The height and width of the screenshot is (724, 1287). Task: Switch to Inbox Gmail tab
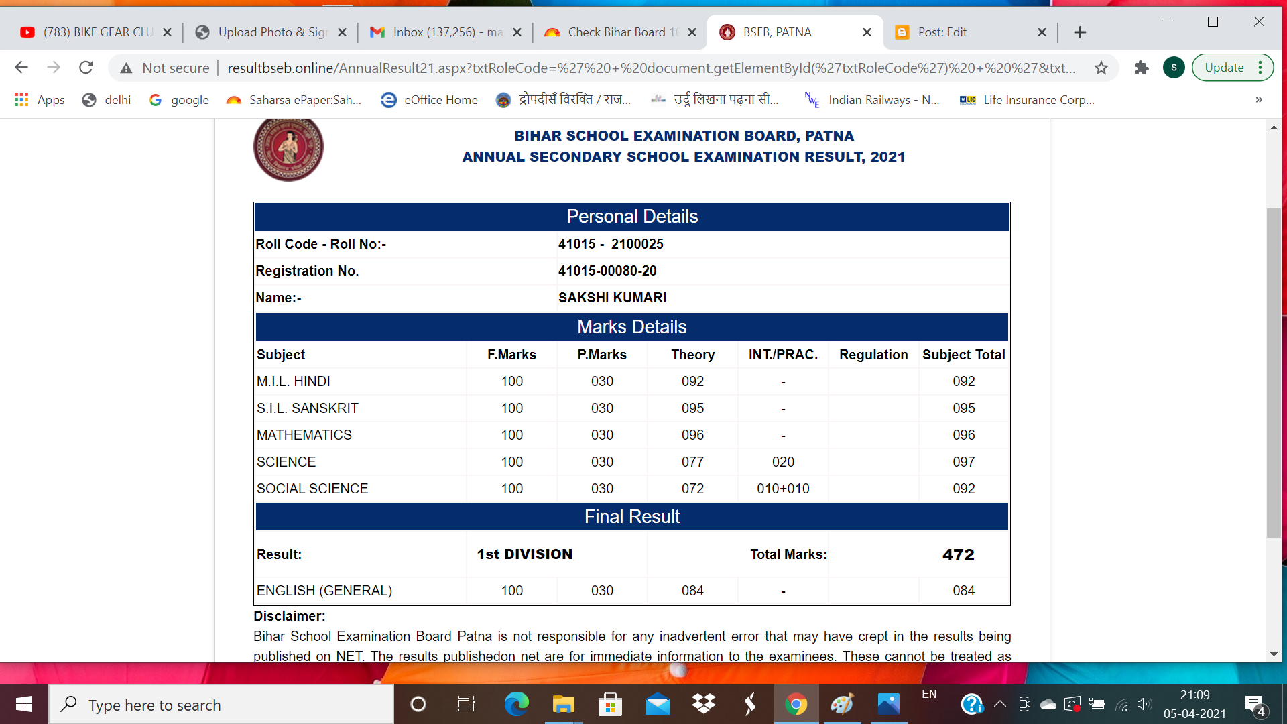pyautogui.click(x=447, y=32)
